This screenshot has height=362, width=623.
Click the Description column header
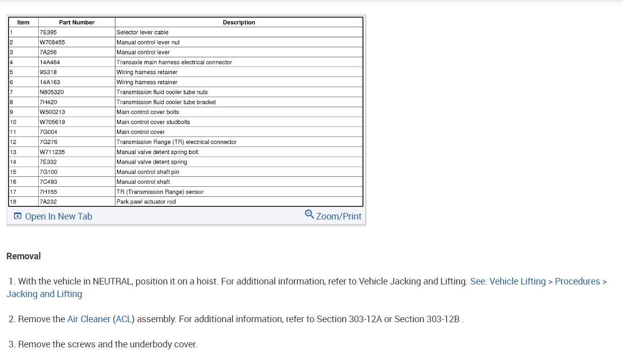[x=239, y=23]
